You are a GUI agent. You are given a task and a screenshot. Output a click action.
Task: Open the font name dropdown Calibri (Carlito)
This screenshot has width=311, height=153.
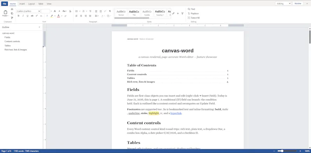(x=28, y=11)
